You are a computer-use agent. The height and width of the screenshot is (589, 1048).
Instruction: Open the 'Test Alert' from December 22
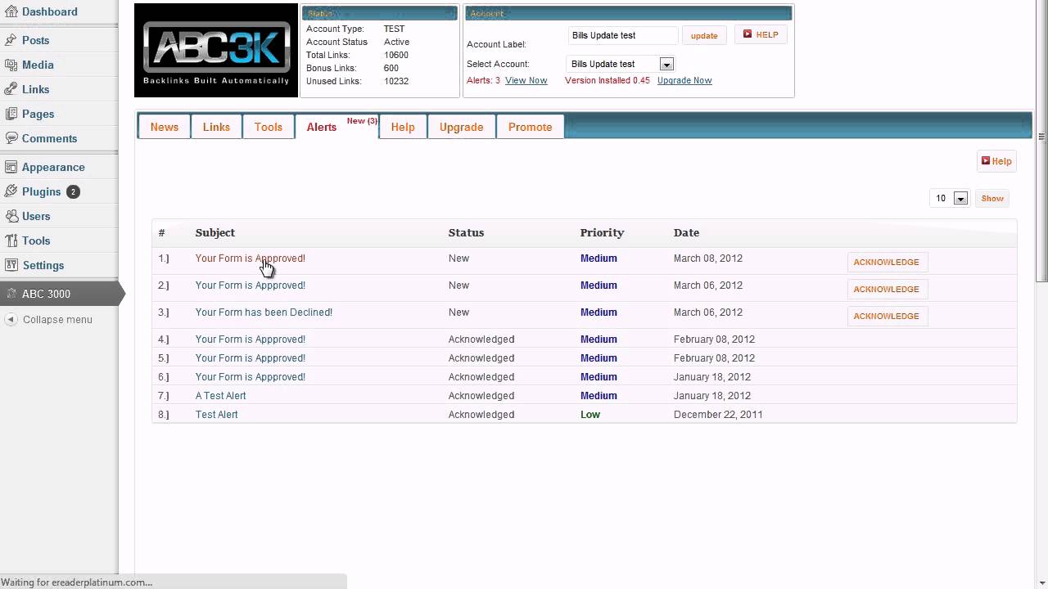click(217, 415)
